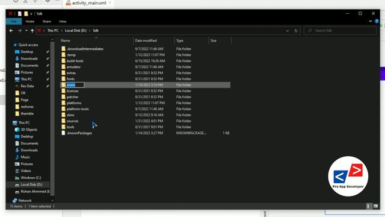The height and width of the screenshot is (217, 385).
Task: Select the licenses folder icon
Action: pyautogui.click(x=63, y=91)
